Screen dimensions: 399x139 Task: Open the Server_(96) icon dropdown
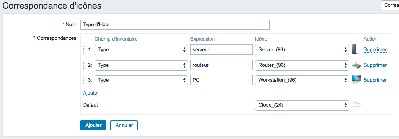[x=302, y=50]
